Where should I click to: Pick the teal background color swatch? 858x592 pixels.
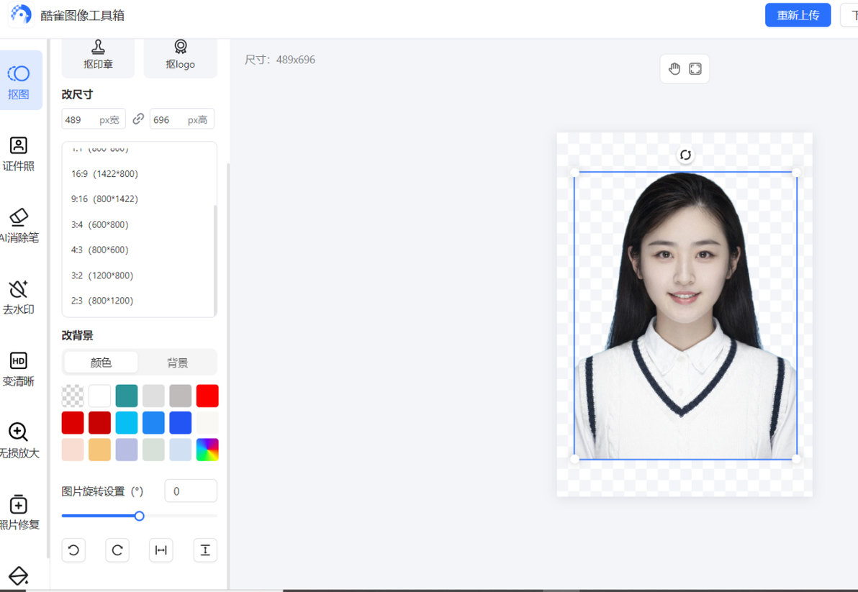[x=127, y=396]
